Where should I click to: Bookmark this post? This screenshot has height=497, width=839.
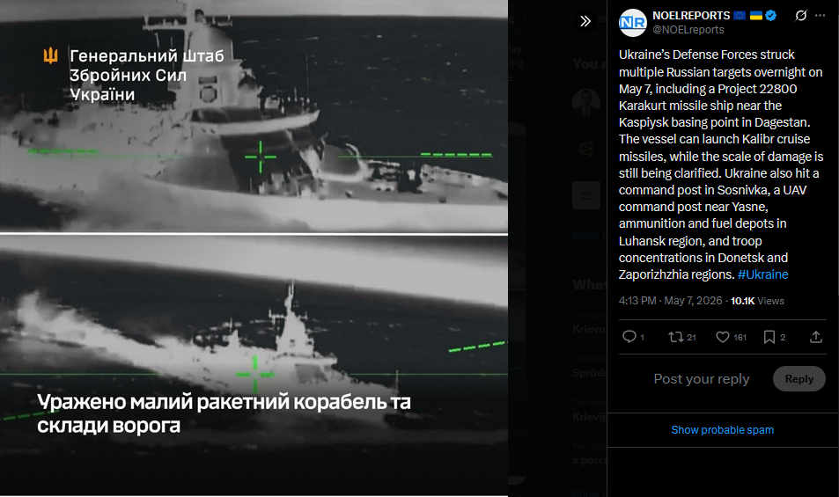point(769,337)
